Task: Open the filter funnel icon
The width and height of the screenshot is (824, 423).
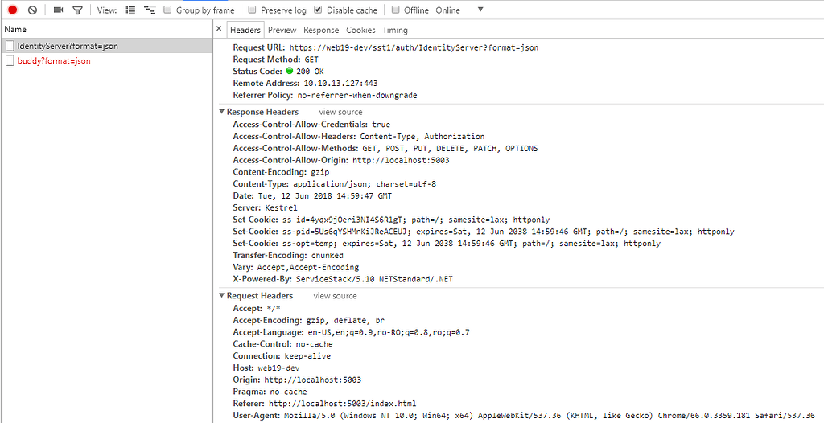Action: coord(77,10)
